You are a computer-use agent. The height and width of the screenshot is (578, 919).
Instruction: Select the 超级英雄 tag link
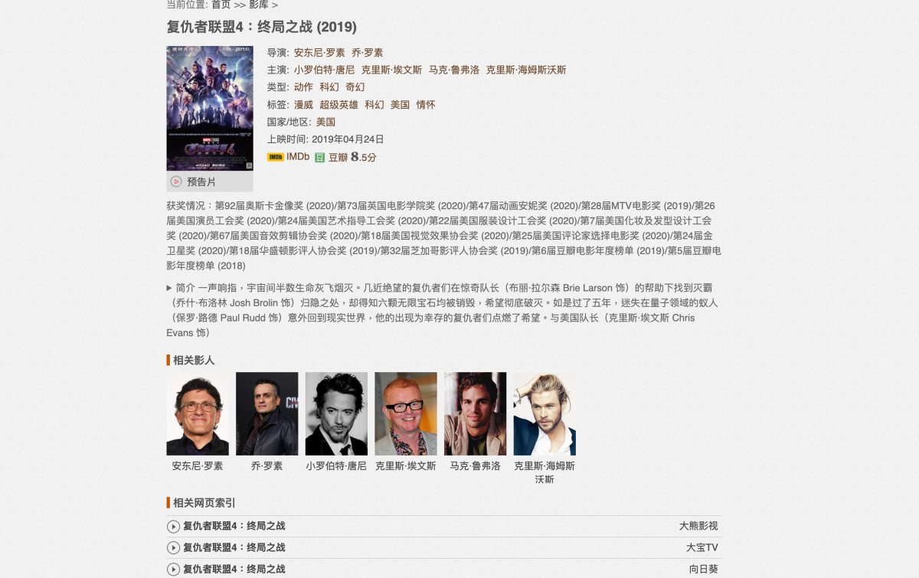[338, 105]
